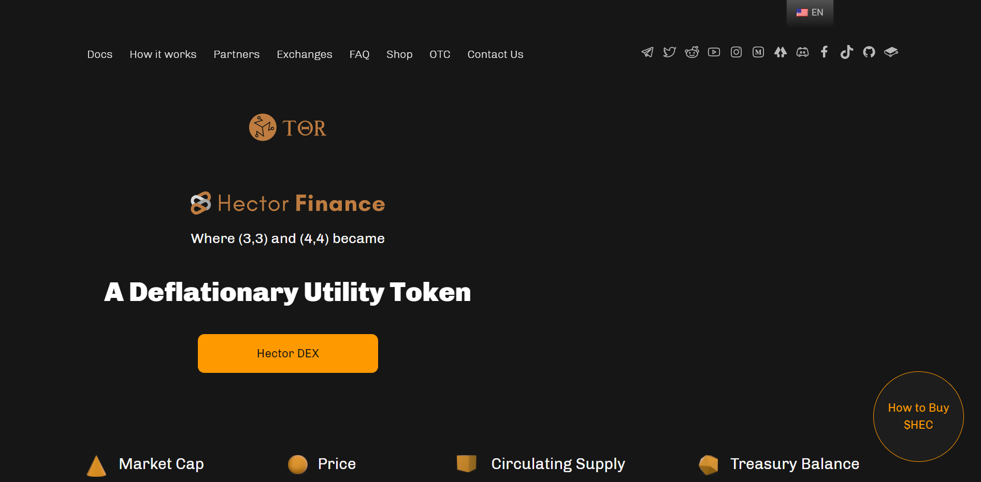981x482 pixels.
Task: Expand the EN language selector
Action: pos(810,12)
